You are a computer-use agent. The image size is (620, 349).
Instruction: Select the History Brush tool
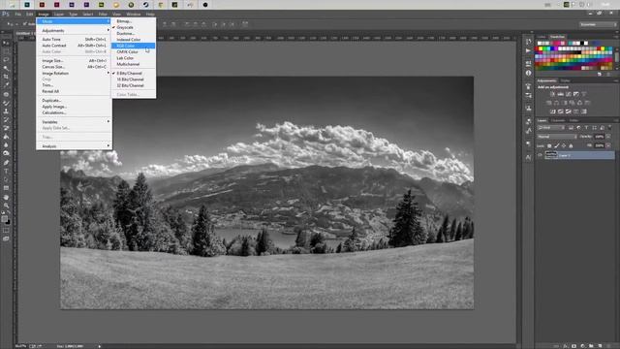click(x=6, y=119)
